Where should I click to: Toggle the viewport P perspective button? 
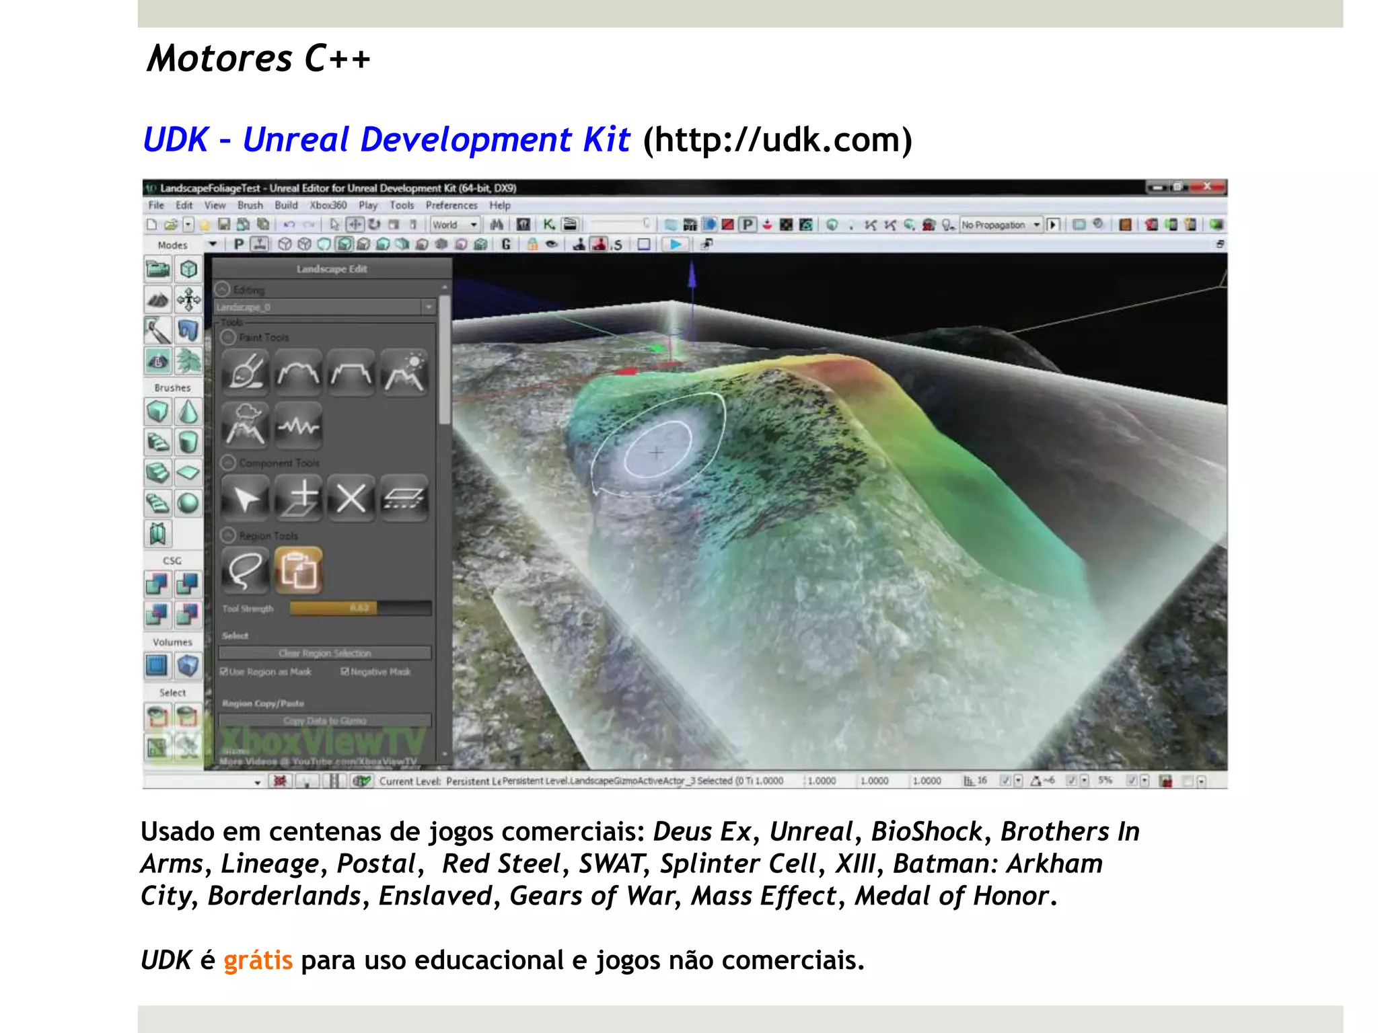pyautogui.click(x=238, y=244)
